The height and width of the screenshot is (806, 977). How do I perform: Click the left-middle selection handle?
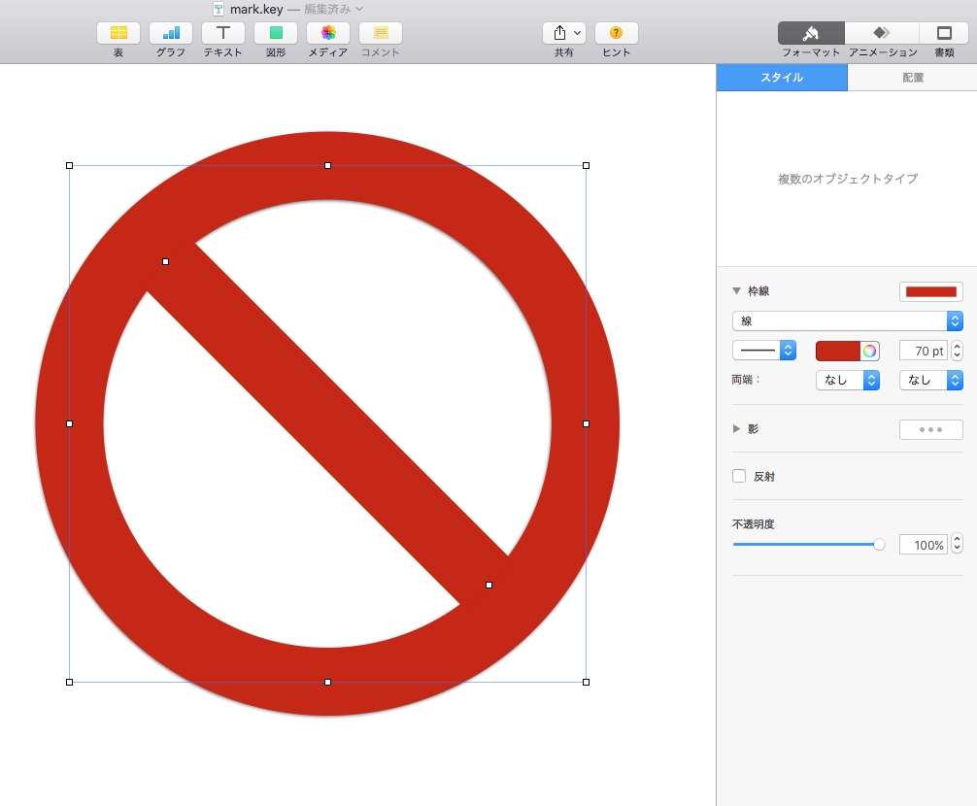69,423
